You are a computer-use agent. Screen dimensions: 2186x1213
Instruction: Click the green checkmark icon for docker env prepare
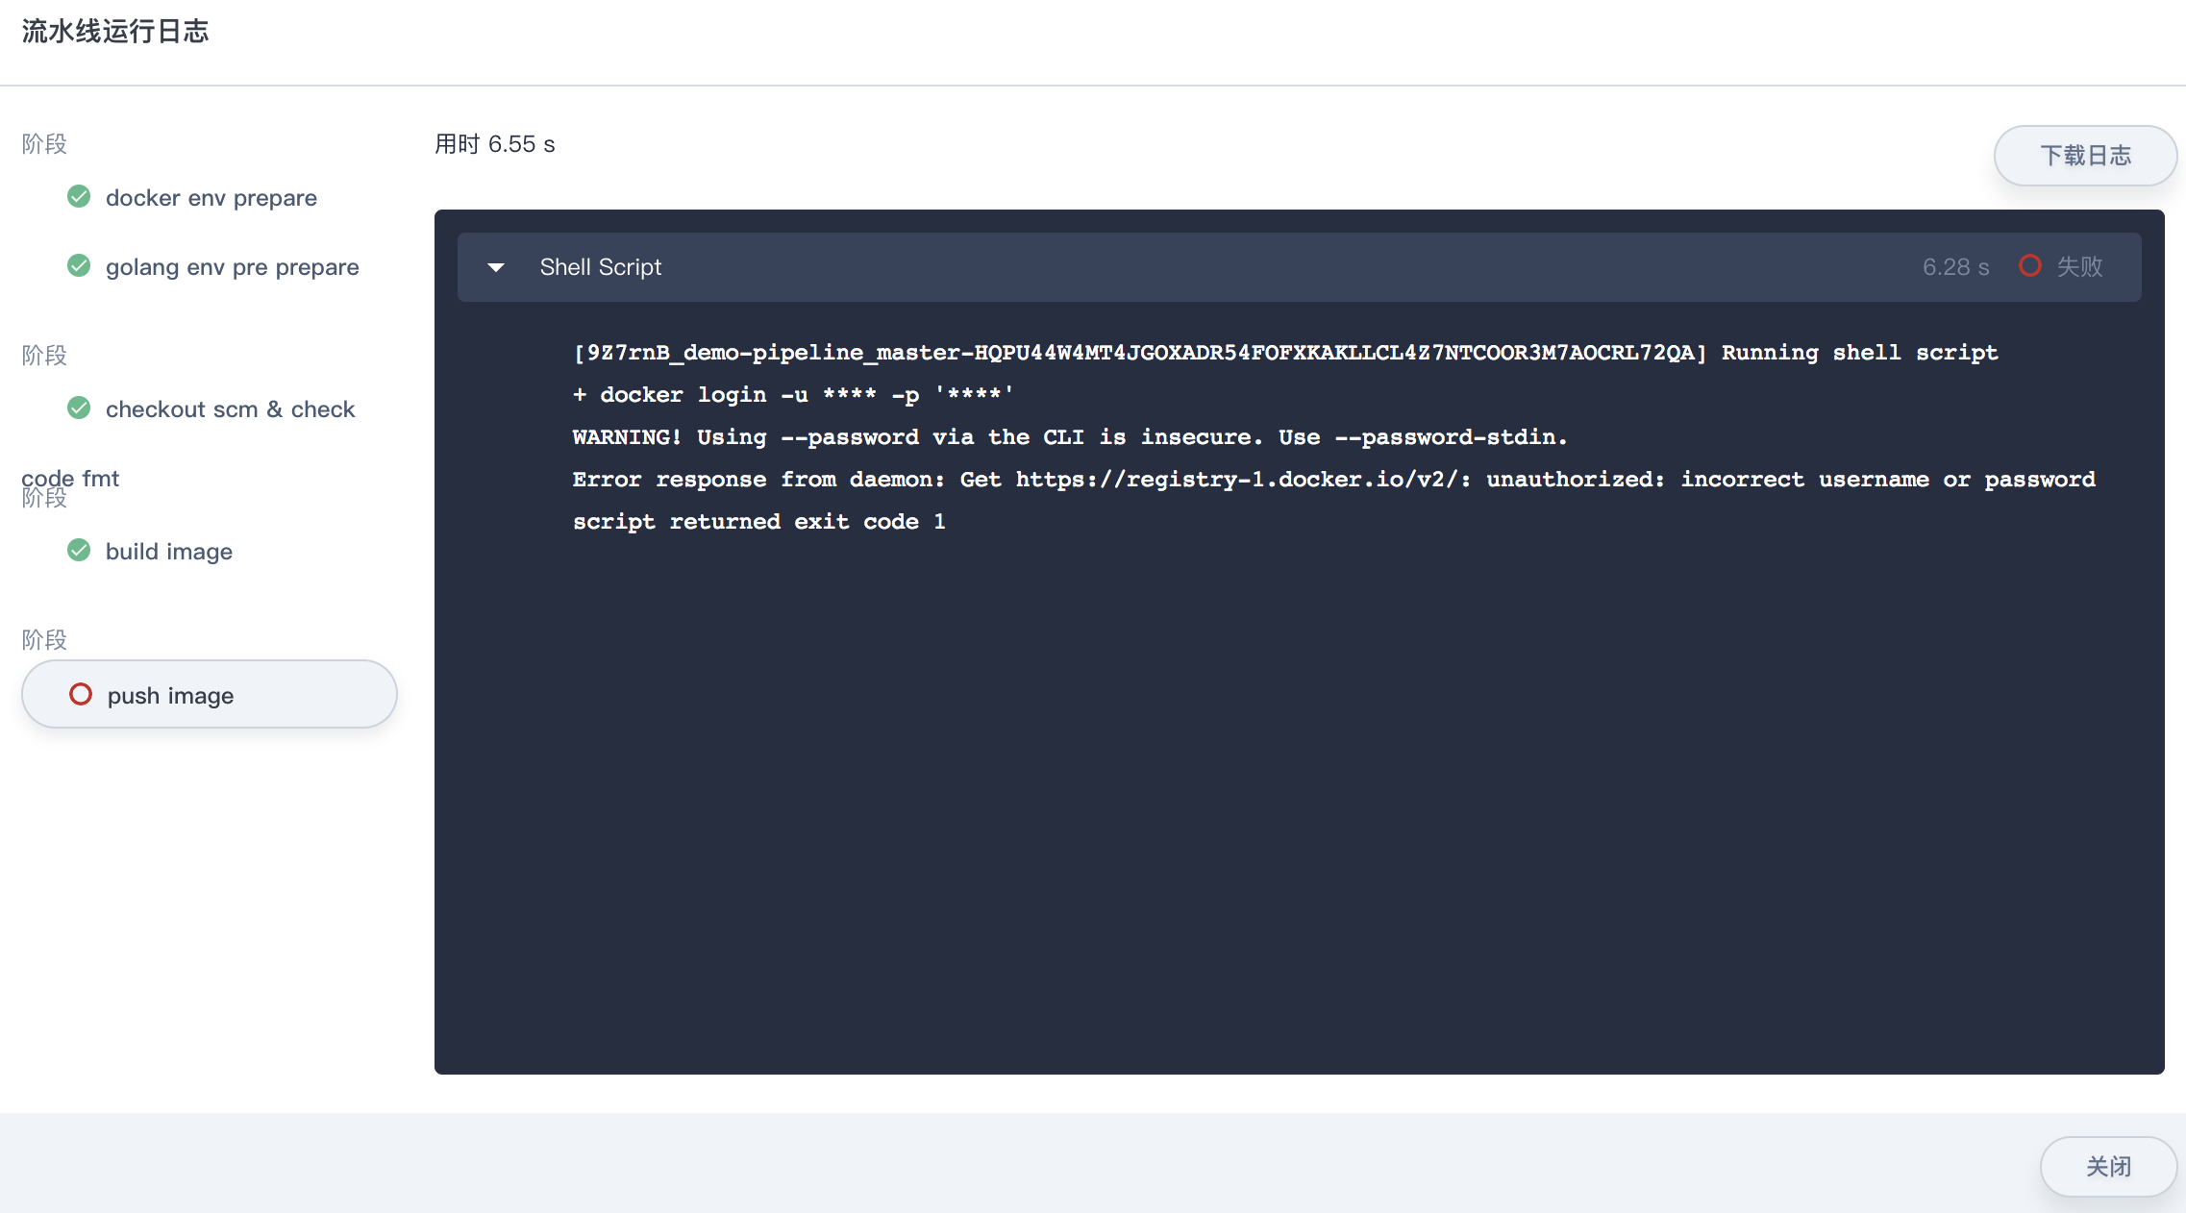(79, 196)
